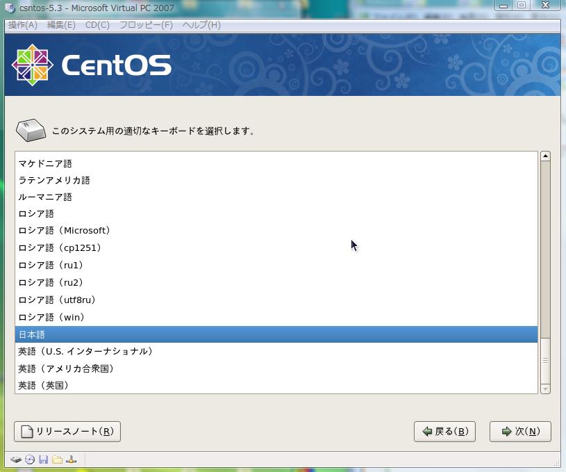Select 英語（アメリカ合衆国） keyboard layout

[x=66, y=368]
